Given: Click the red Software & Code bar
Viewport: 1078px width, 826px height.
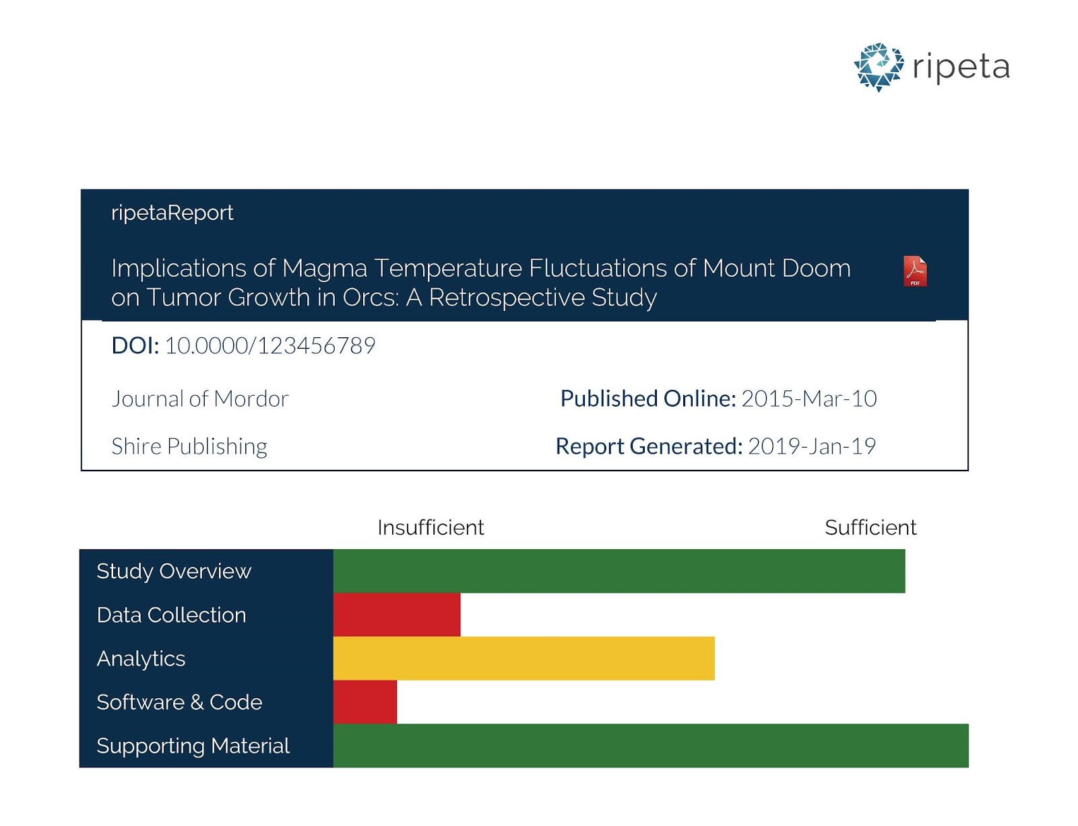Looking at the screenshot, I should pos(365,702).
